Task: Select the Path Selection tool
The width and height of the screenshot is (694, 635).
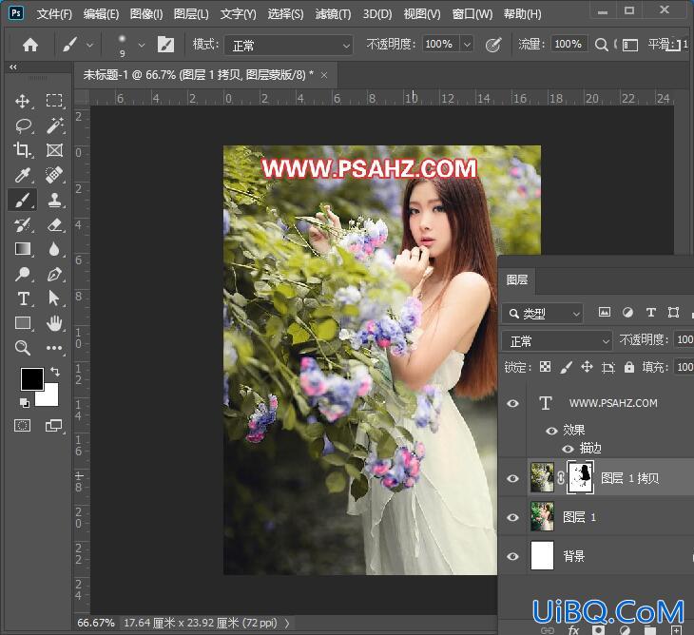Action: click(x=54, y=298)
